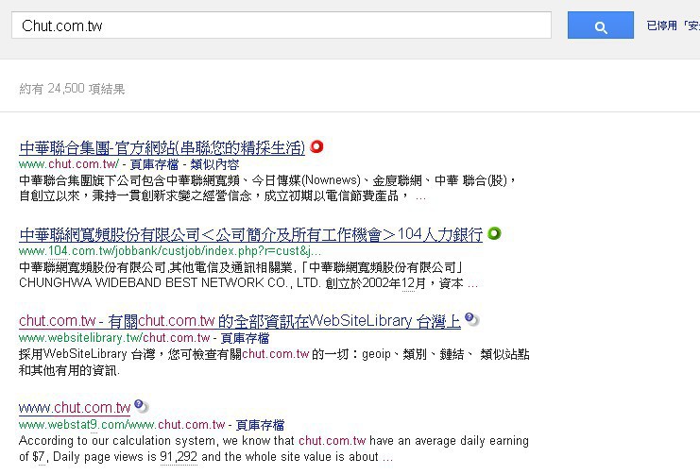Open 中華聯合集團-官方網站 result title
The width and height of the screenshot is (700, 475).
pos(162,147)
